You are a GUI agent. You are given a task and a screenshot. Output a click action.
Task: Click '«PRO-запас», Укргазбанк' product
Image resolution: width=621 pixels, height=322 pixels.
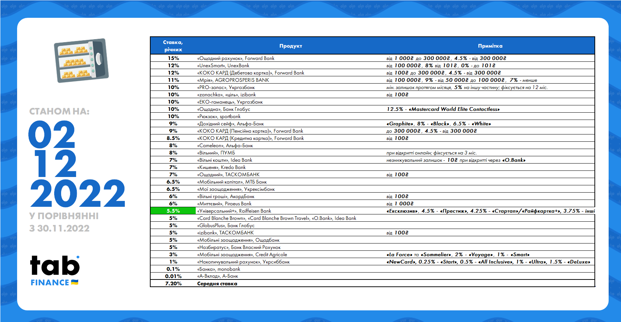click(x=226, y=87)
